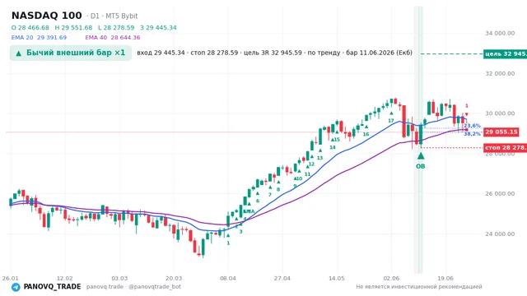
Task: Click the green signal number 3 marker
Action: click(240, 232)
